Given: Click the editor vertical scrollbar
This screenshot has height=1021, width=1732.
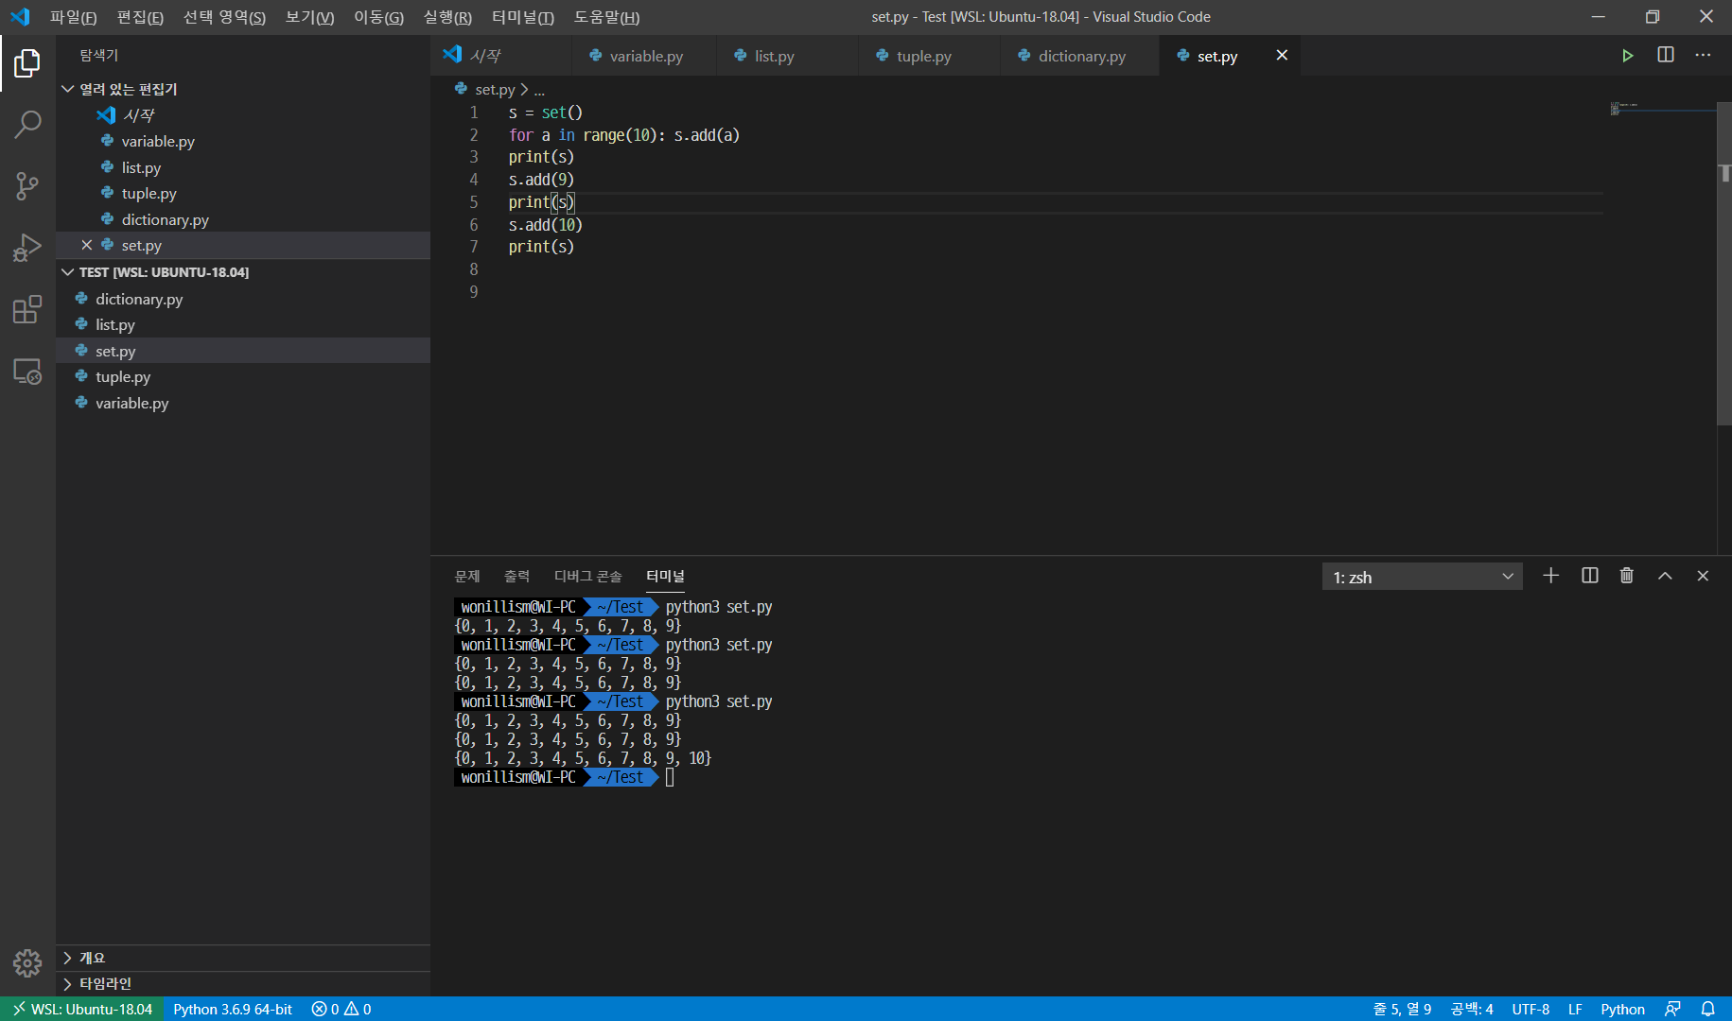Looking at the screenshot, I should point(1724,265).
